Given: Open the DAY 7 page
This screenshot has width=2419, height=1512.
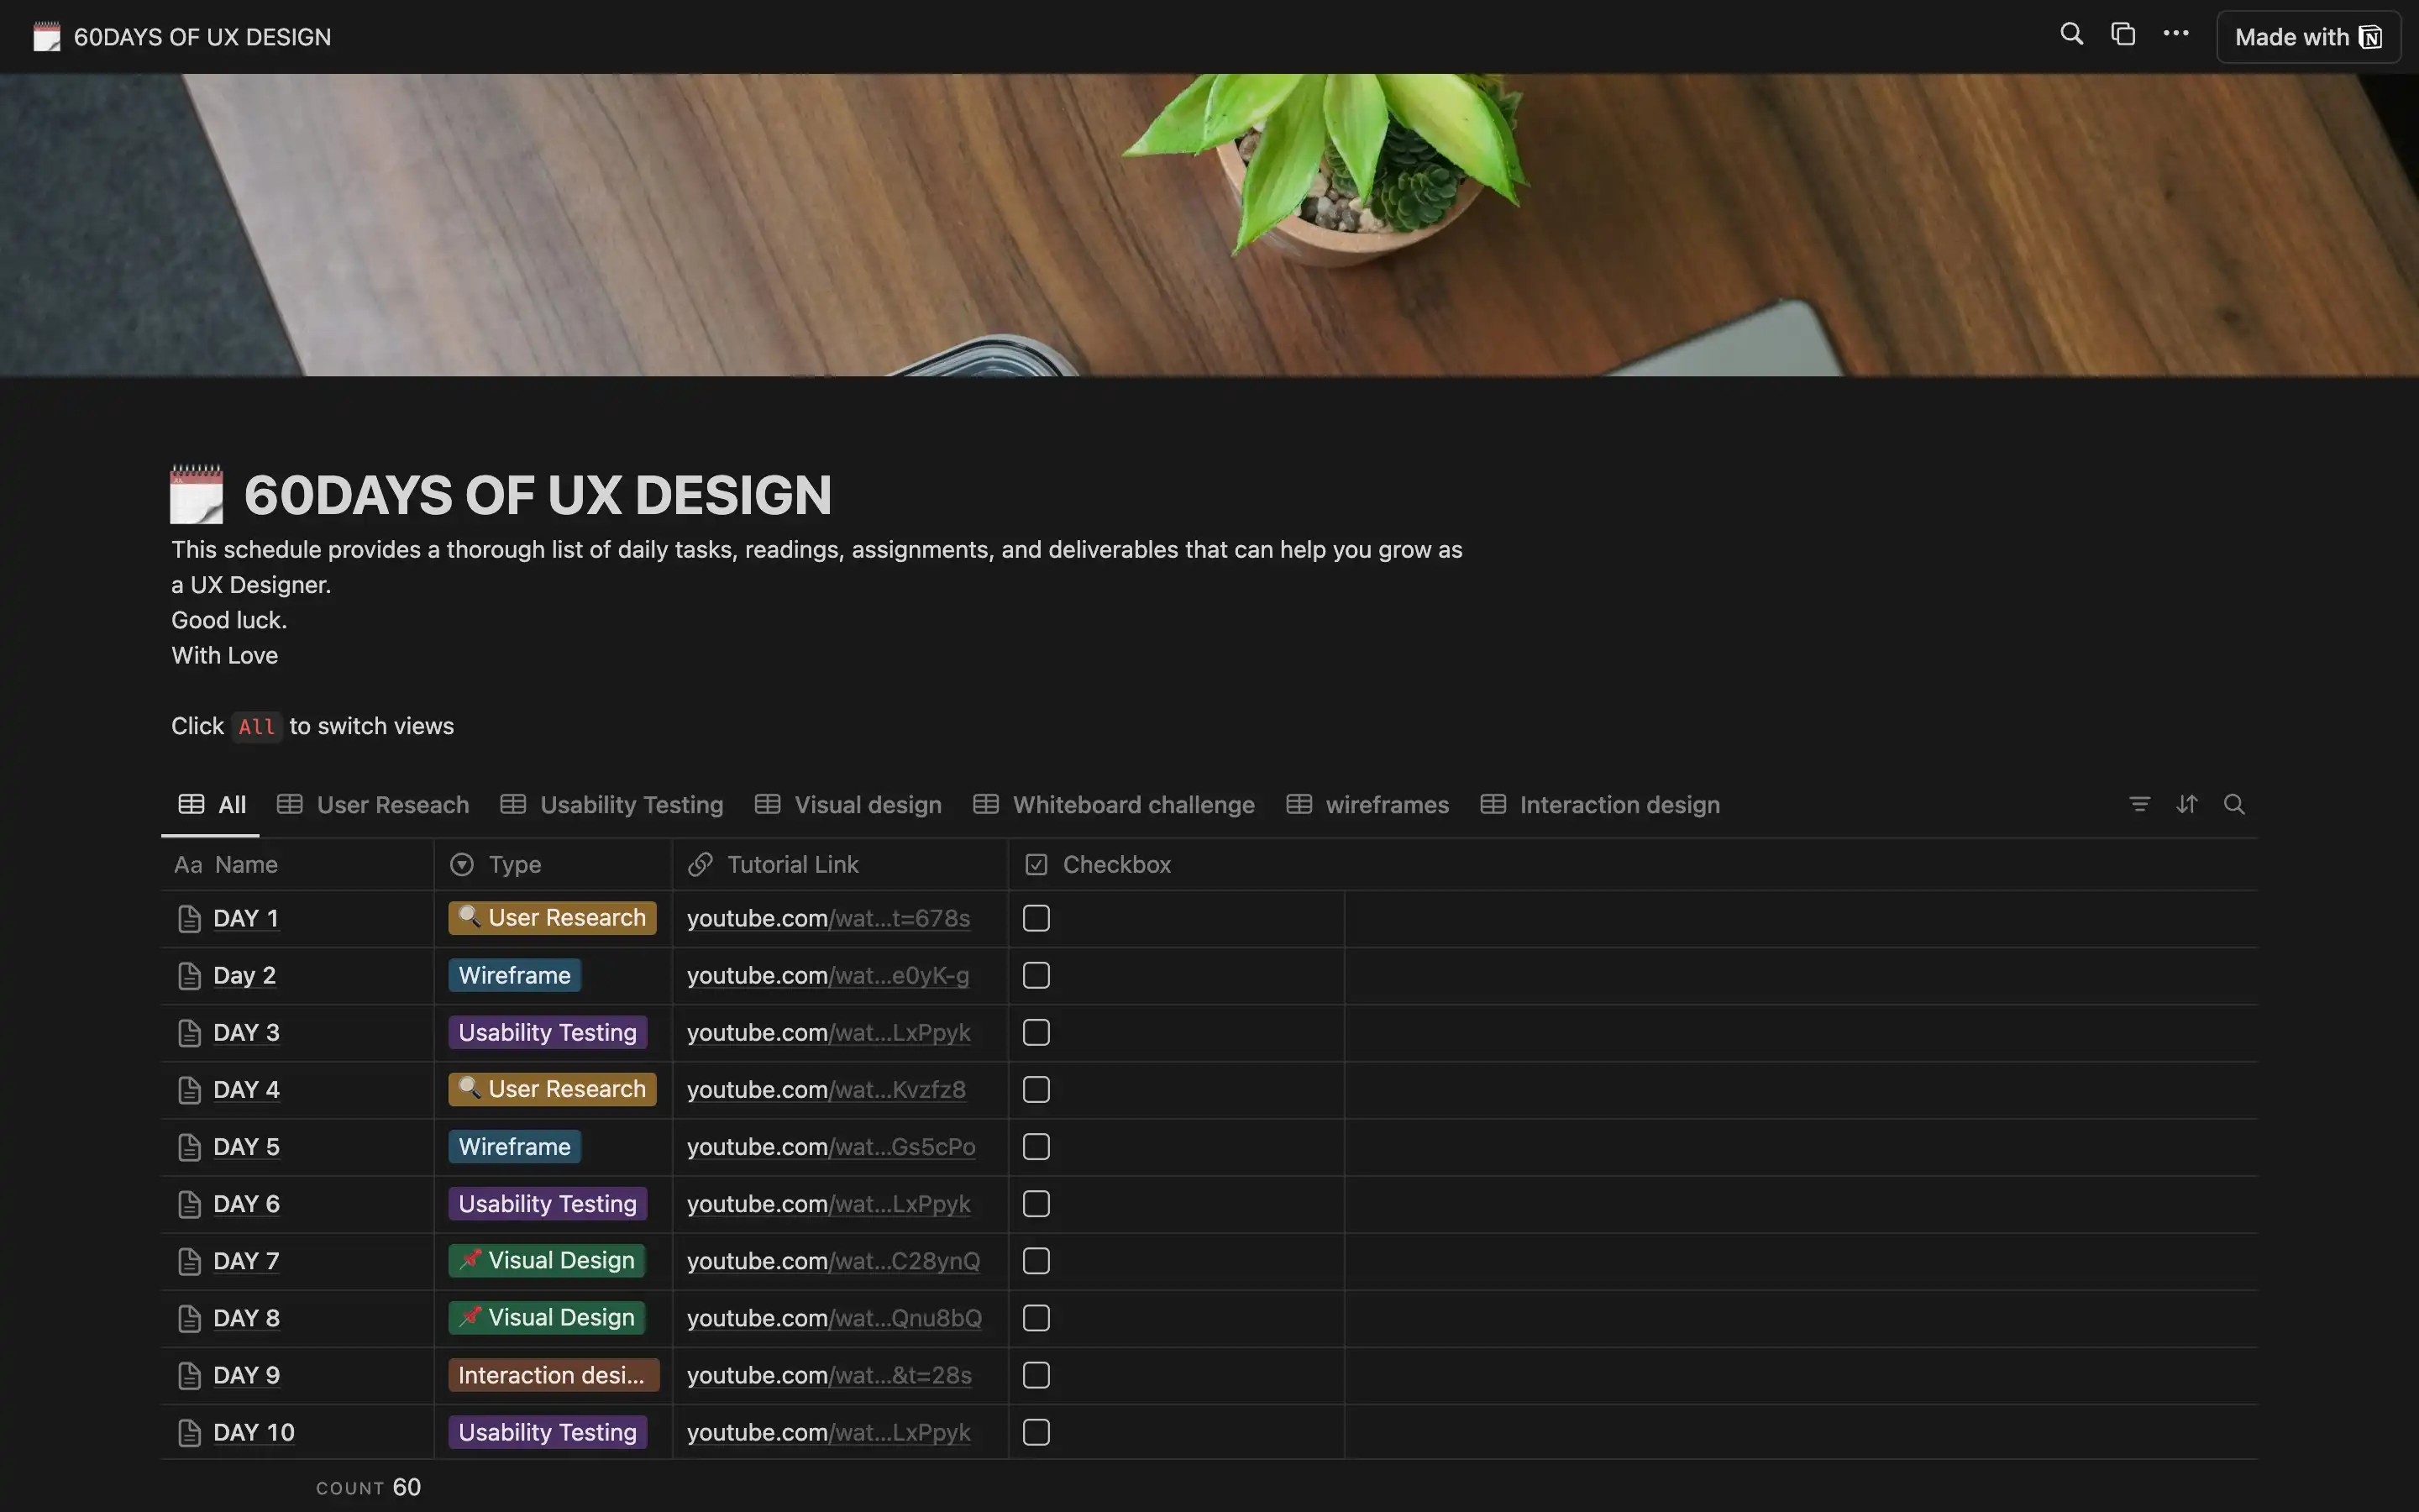Looking at the screenshot, I should 246,1260.
